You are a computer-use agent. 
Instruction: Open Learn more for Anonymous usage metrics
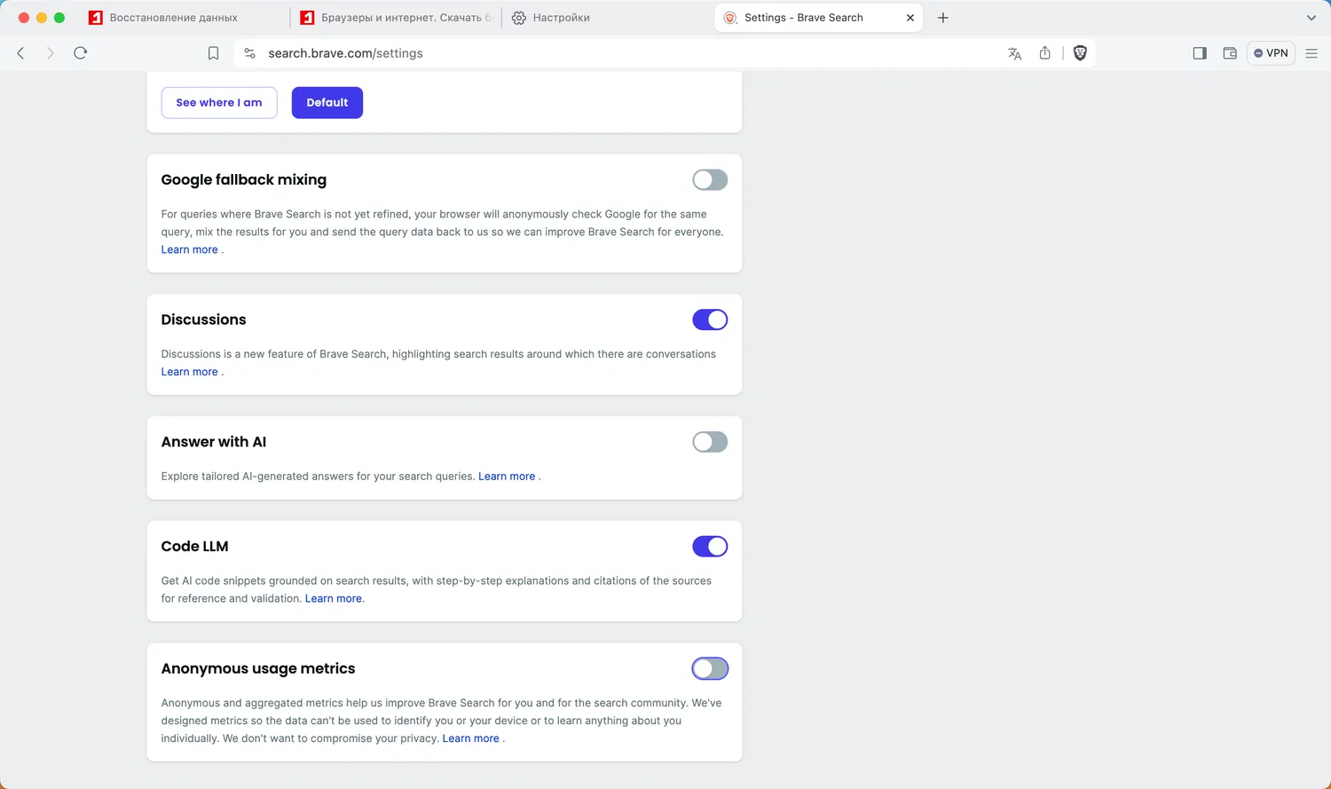tap(471, 739)
